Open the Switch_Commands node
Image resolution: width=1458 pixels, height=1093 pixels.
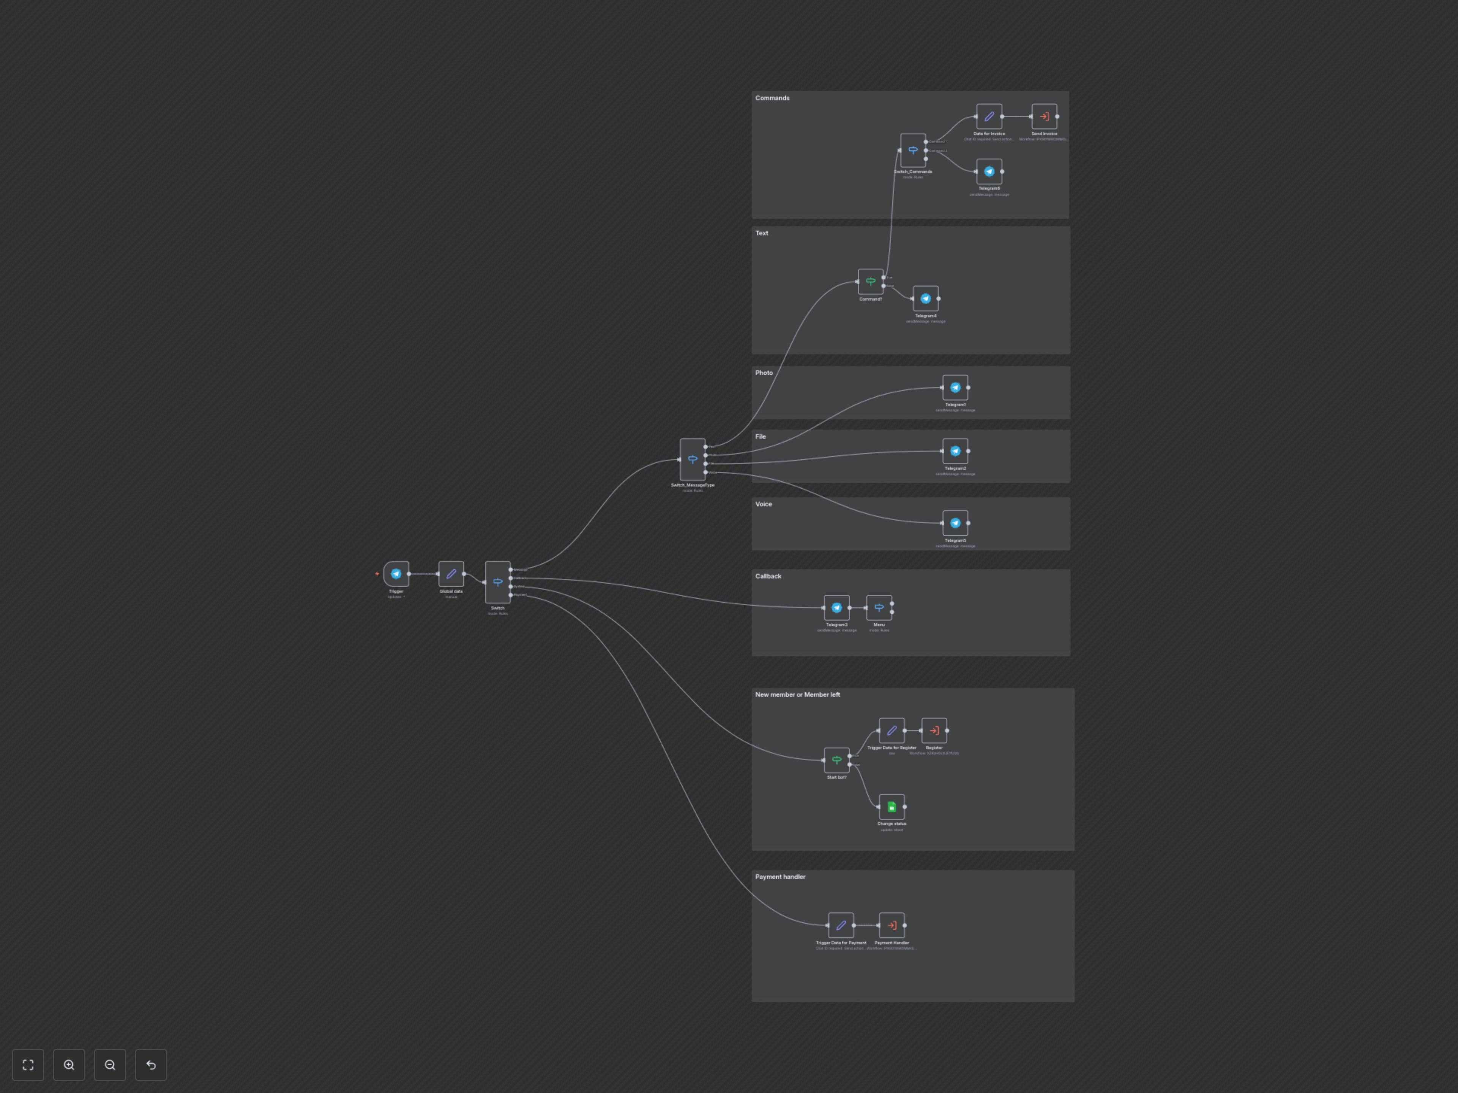(913, 150)
